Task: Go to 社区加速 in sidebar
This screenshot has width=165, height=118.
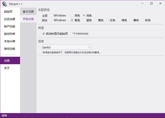Action: [x=10, y=19]
